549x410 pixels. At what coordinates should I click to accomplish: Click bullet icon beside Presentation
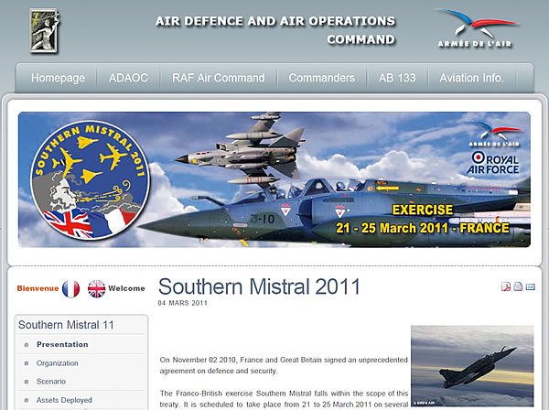[x=27, y=345]
